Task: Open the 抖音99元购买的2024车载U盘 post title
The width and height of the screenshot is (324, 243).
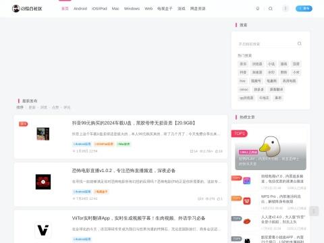Action: click(134, 123)
